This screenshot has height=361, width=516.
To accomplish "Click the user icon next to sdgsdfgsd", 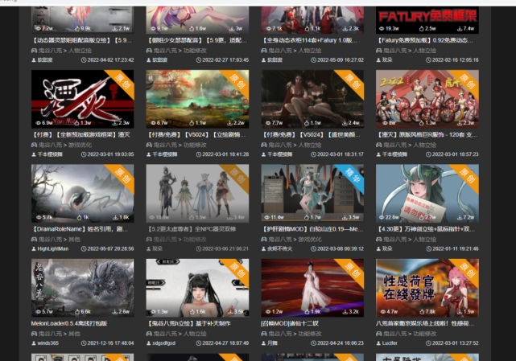I will coord(148,343).
